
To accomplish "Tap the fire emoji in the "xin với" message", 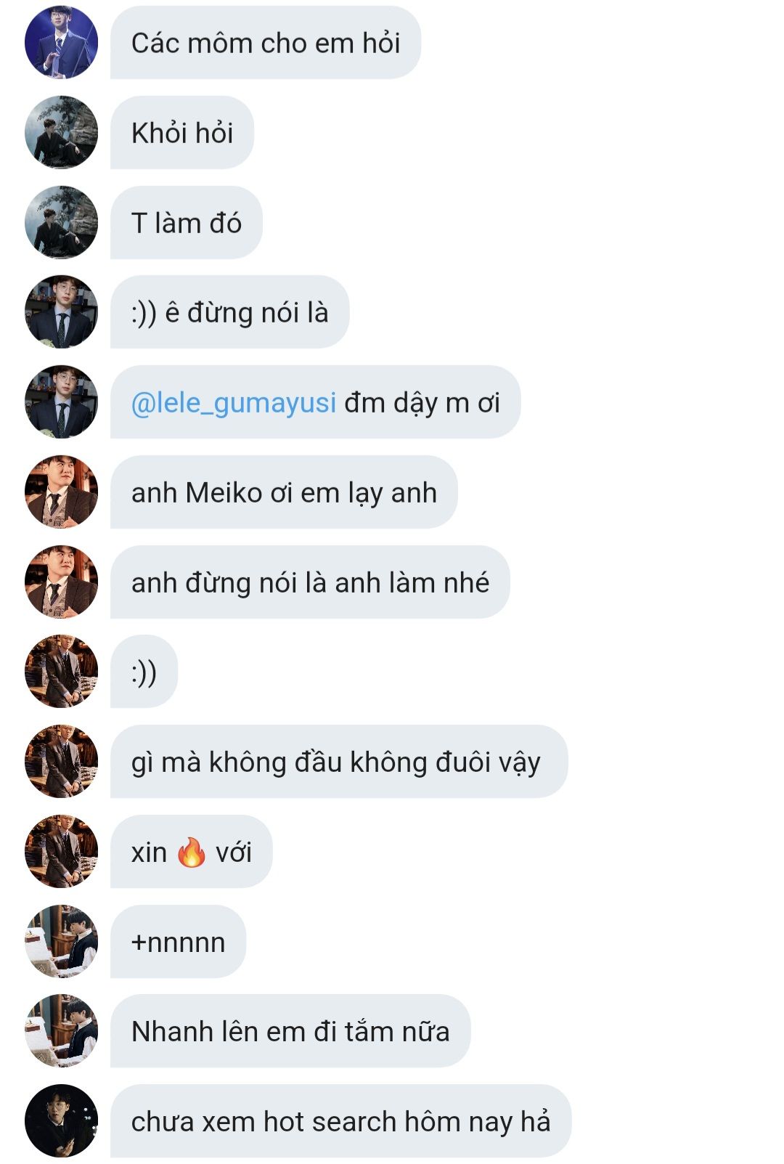I will coord(191,851).
